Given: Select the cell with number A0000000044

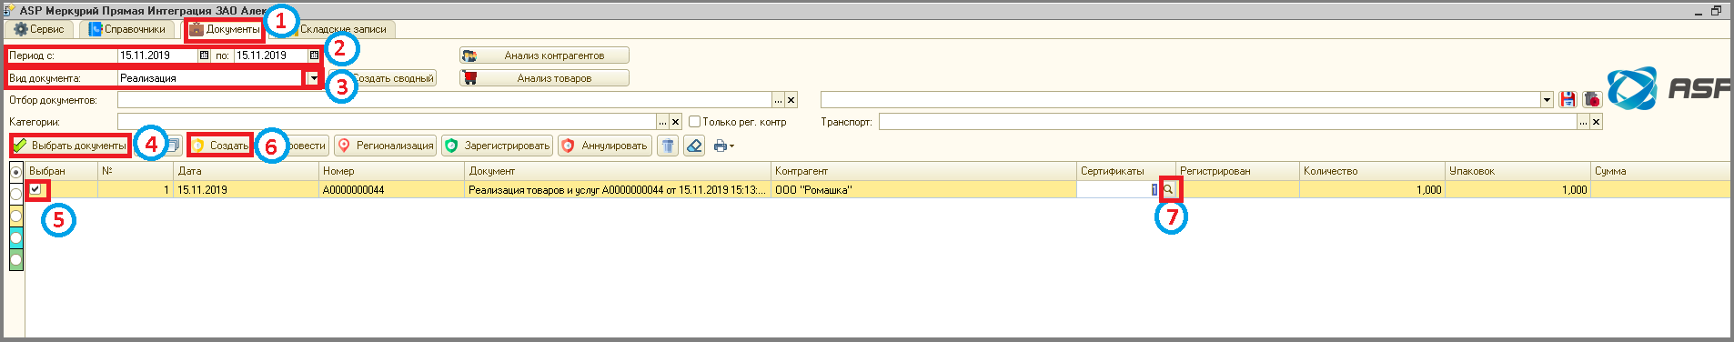Looking at the screenshot, I should [x=391, y=190].
